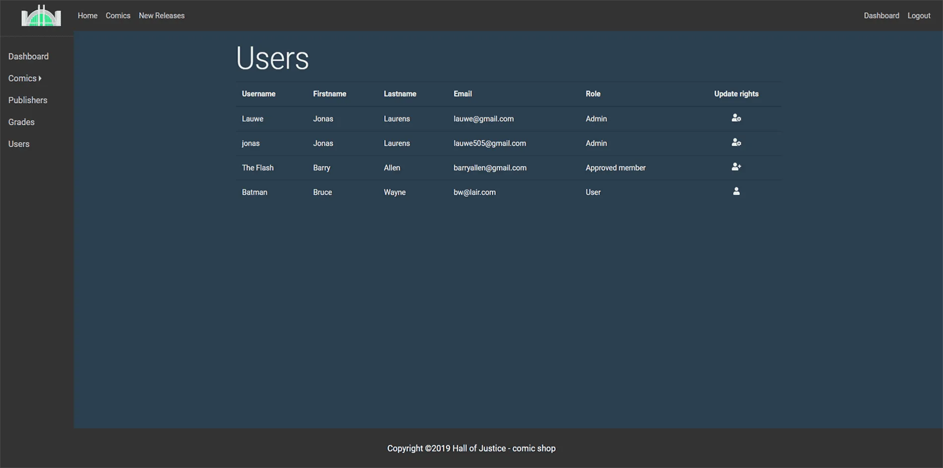Viewport: 943px width, 468px height.
Task: Open Home in the top navigation
Action: (x=88, y=15)
